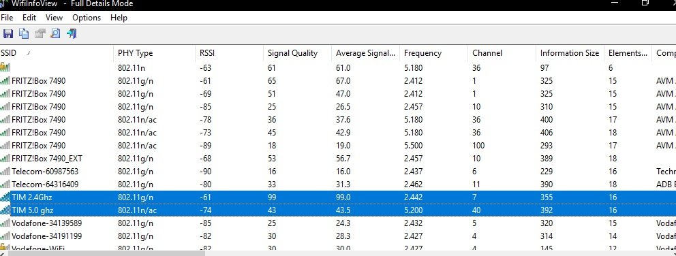Select the Telecom-60987563 row
The width and height of the screenshot is (676, 256).
(338, 171)
